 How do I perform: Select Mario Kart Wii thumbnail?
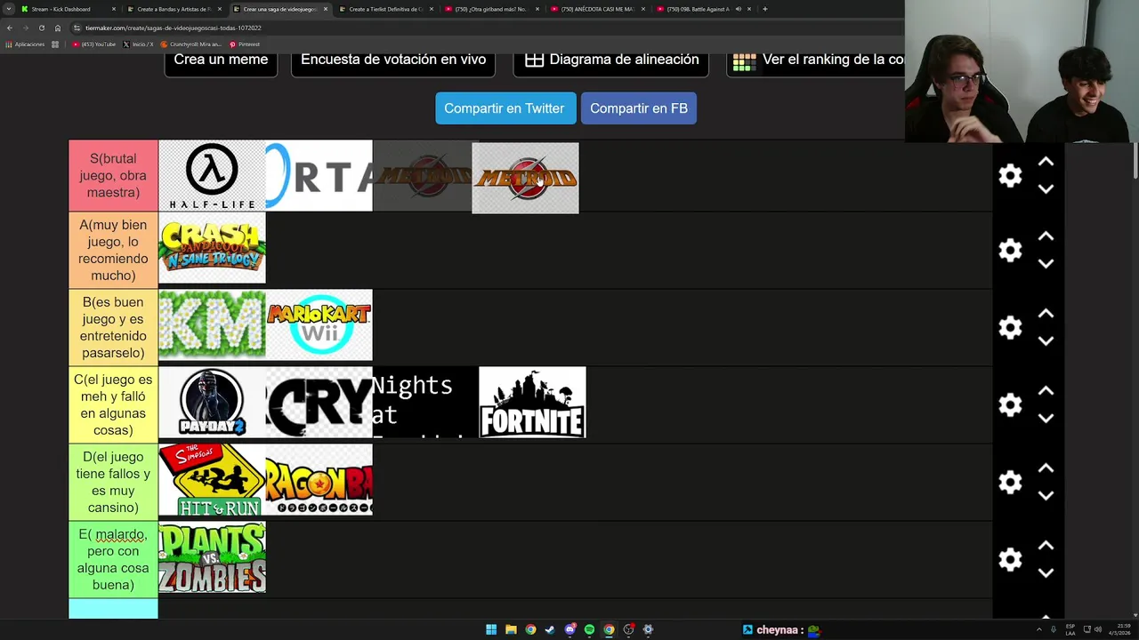(319, 324)
